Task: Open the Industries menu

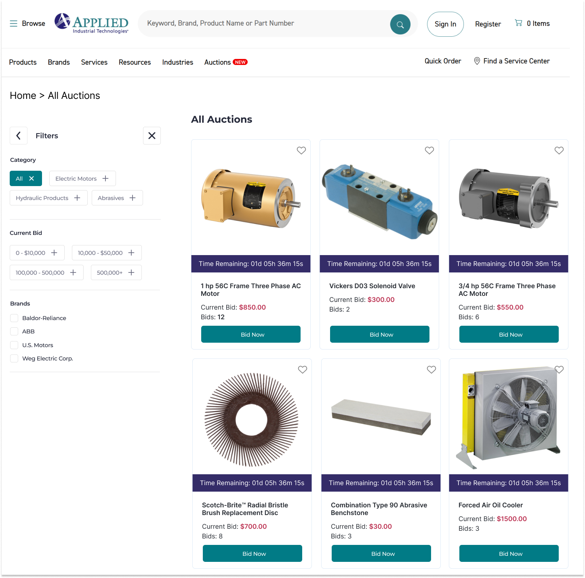Action: [x=178, y=62]
